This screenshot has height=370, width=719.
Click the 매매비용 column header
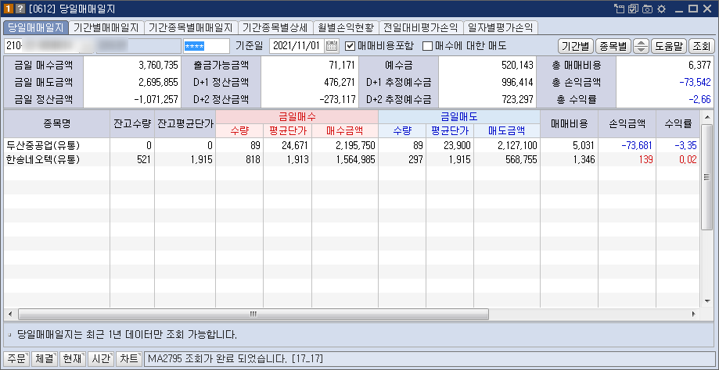coord(569,123)
